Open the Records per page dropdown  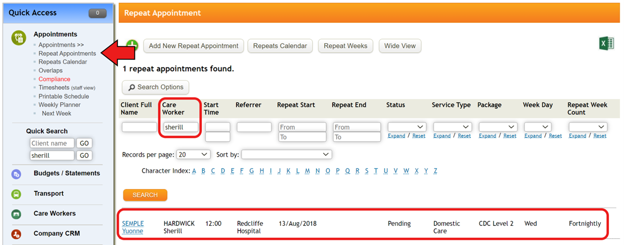coord(193,155)
